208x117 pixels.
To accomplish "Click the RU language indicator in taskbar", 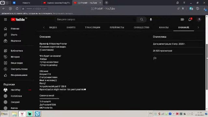I will pyautogui.click(x=150, y=113).
